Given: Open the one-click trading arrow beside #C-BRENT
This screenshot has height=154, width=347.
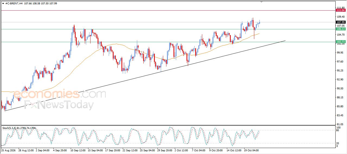Looking at the screenshot, I should coord(3,3).
